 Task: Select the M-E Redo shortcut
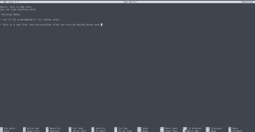pyautogui.click(x=143, y=131)
